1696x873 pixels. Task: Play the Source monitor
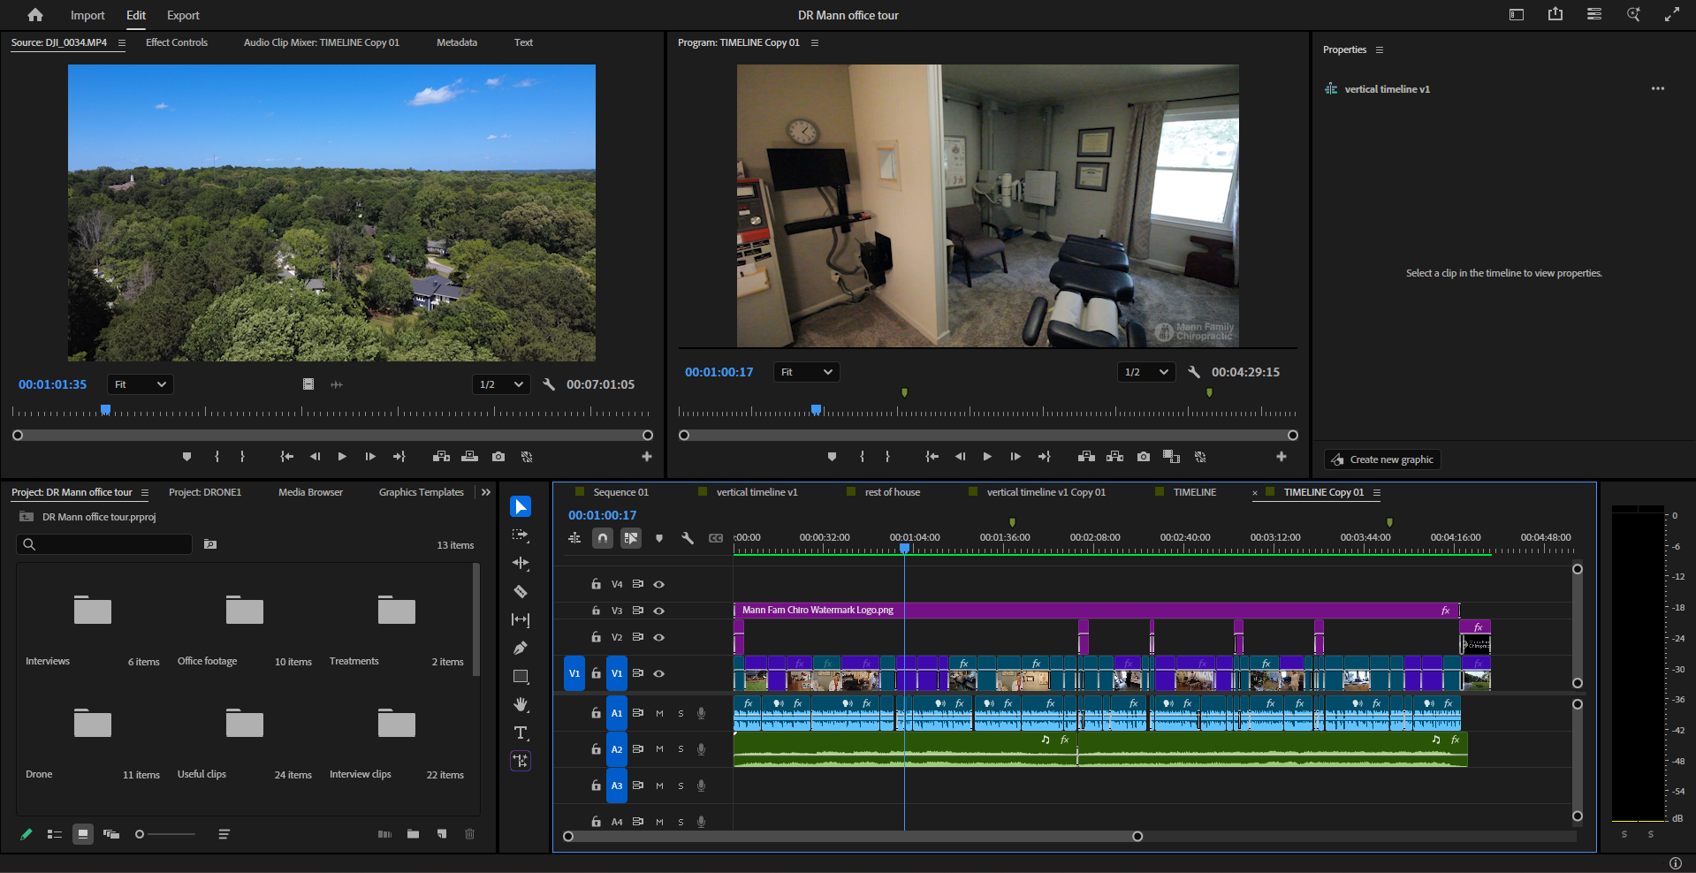tap(342, 457)
